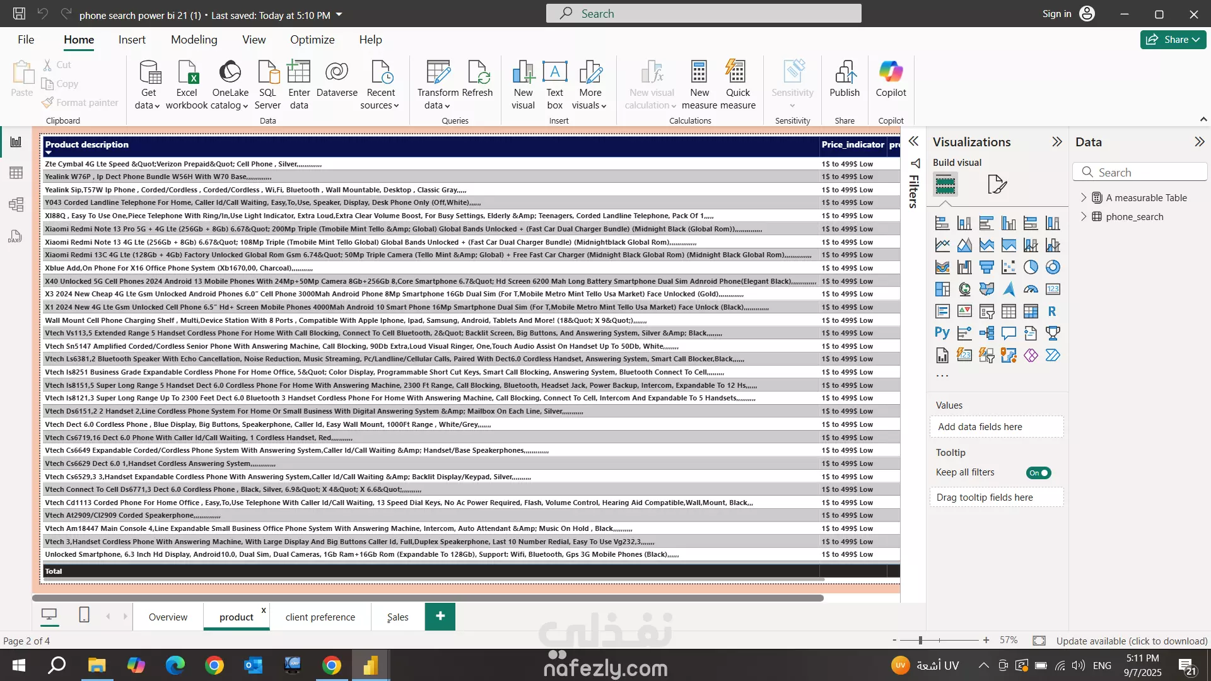Image resolution: width=1211 pixels, height=681 pixels.
Task: Switch to client preference page tab
Action: 320,617
